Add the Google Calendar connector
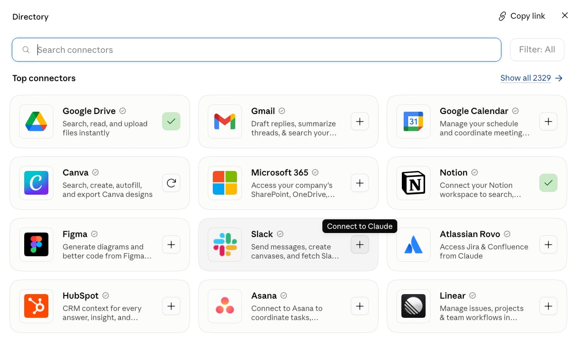This screenshot has width=579, height=352. point(548,121)
